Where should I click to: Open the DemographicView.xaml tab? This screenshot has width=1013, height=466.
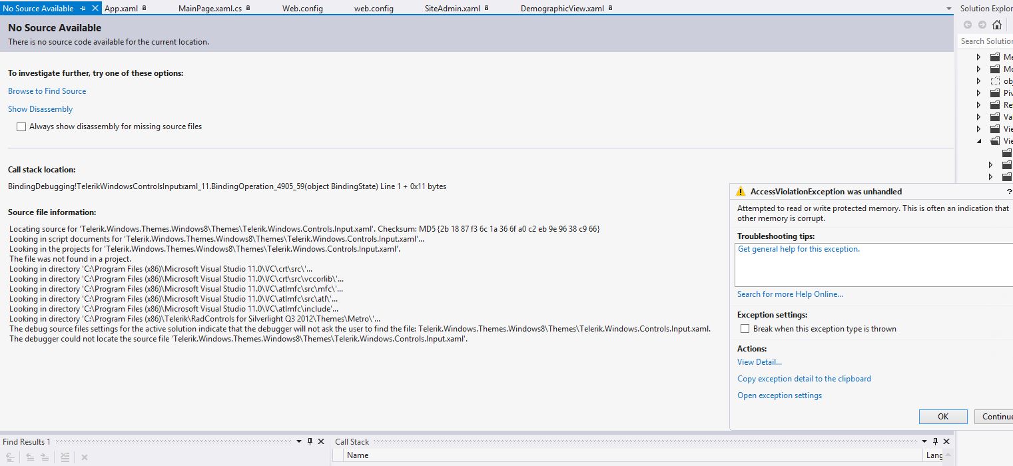click(562, 9)
